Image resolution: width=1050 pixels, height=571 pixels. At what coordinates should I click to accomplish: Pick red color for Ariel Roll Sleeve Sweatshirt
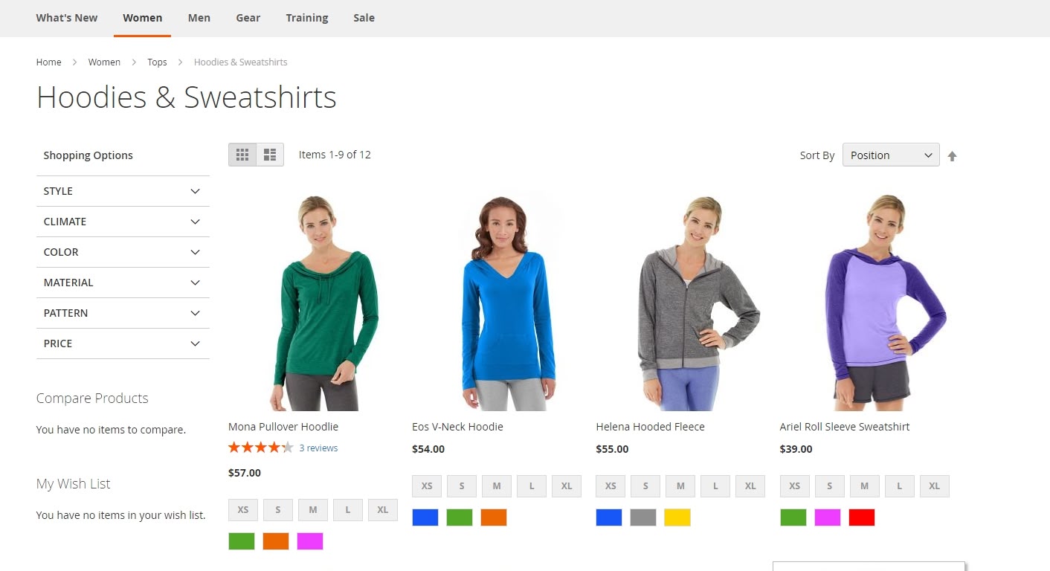pyautogui.click(x=862, y=517)
